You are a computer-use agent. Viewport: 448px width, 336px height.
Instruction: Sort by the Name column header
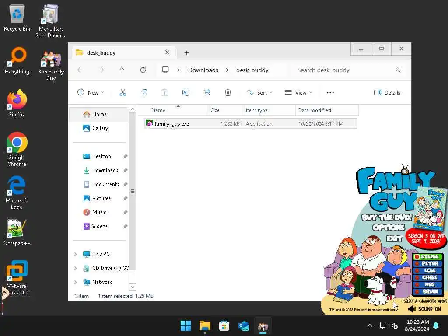click(x=173, y=110)
